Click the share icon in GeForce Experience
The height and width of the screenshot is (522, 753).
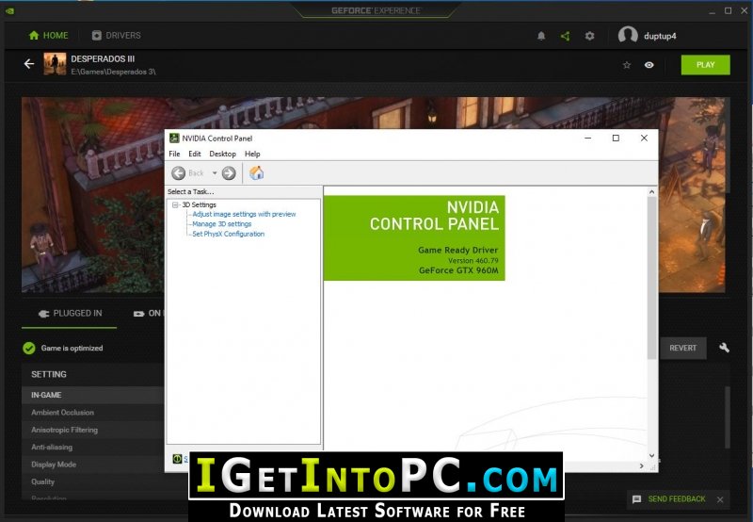tap(566, 36)
